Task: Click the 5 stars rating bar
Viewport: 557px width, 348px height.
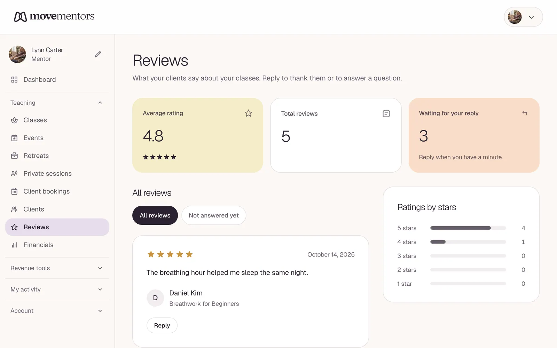Action: tap(468, 228)
